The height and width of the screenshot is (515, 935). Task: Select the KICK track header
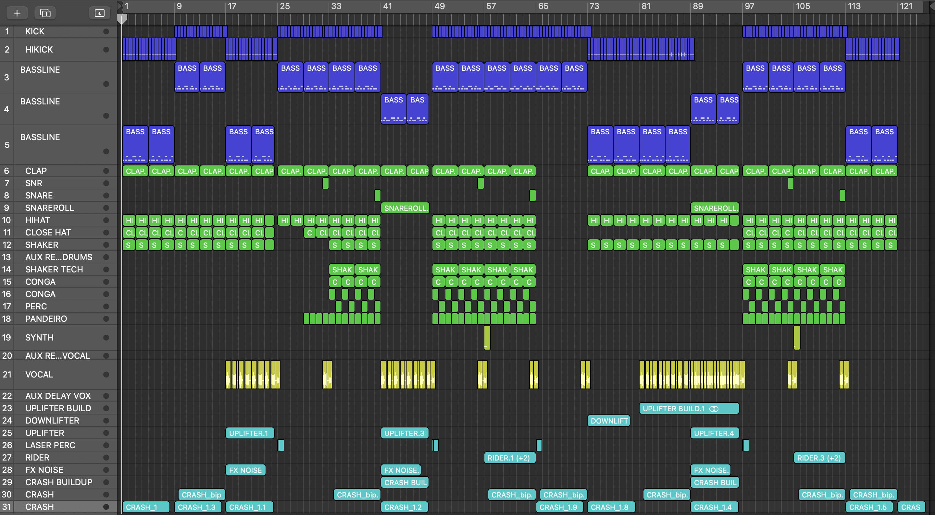point(58,31)
